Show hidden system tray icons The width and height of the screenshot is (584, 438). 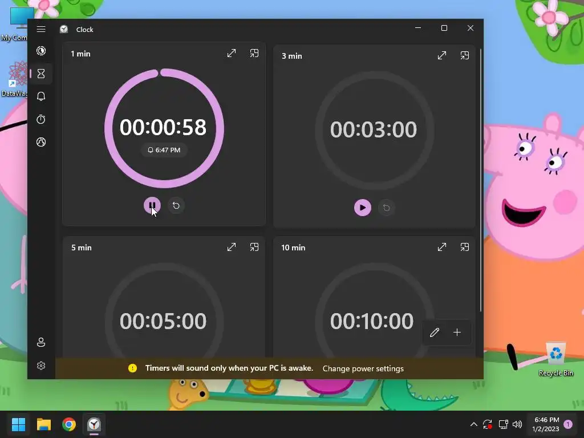473,424
